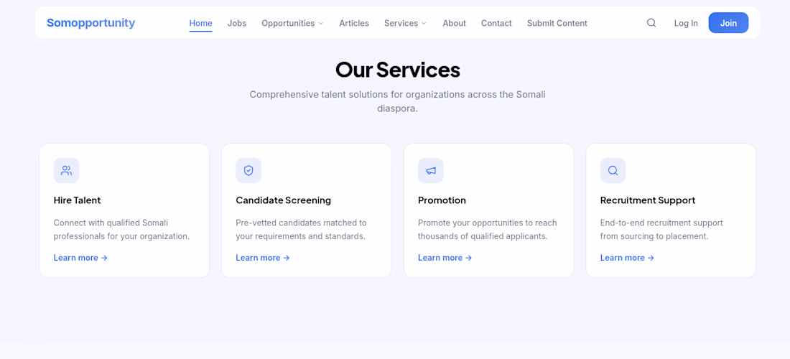Click the Recruitment Support magnifier icon

tap(613, 171)
